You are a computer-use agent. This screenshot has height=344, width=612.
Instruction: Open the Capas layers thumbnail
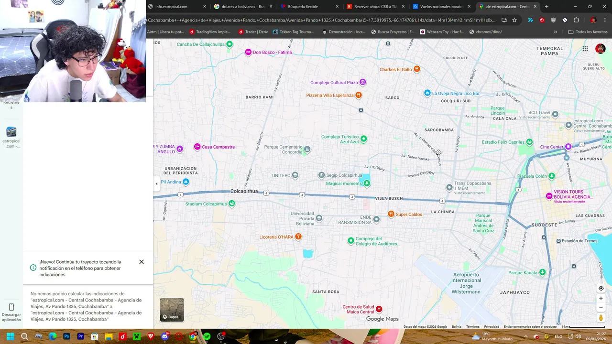tap(172, 310)
